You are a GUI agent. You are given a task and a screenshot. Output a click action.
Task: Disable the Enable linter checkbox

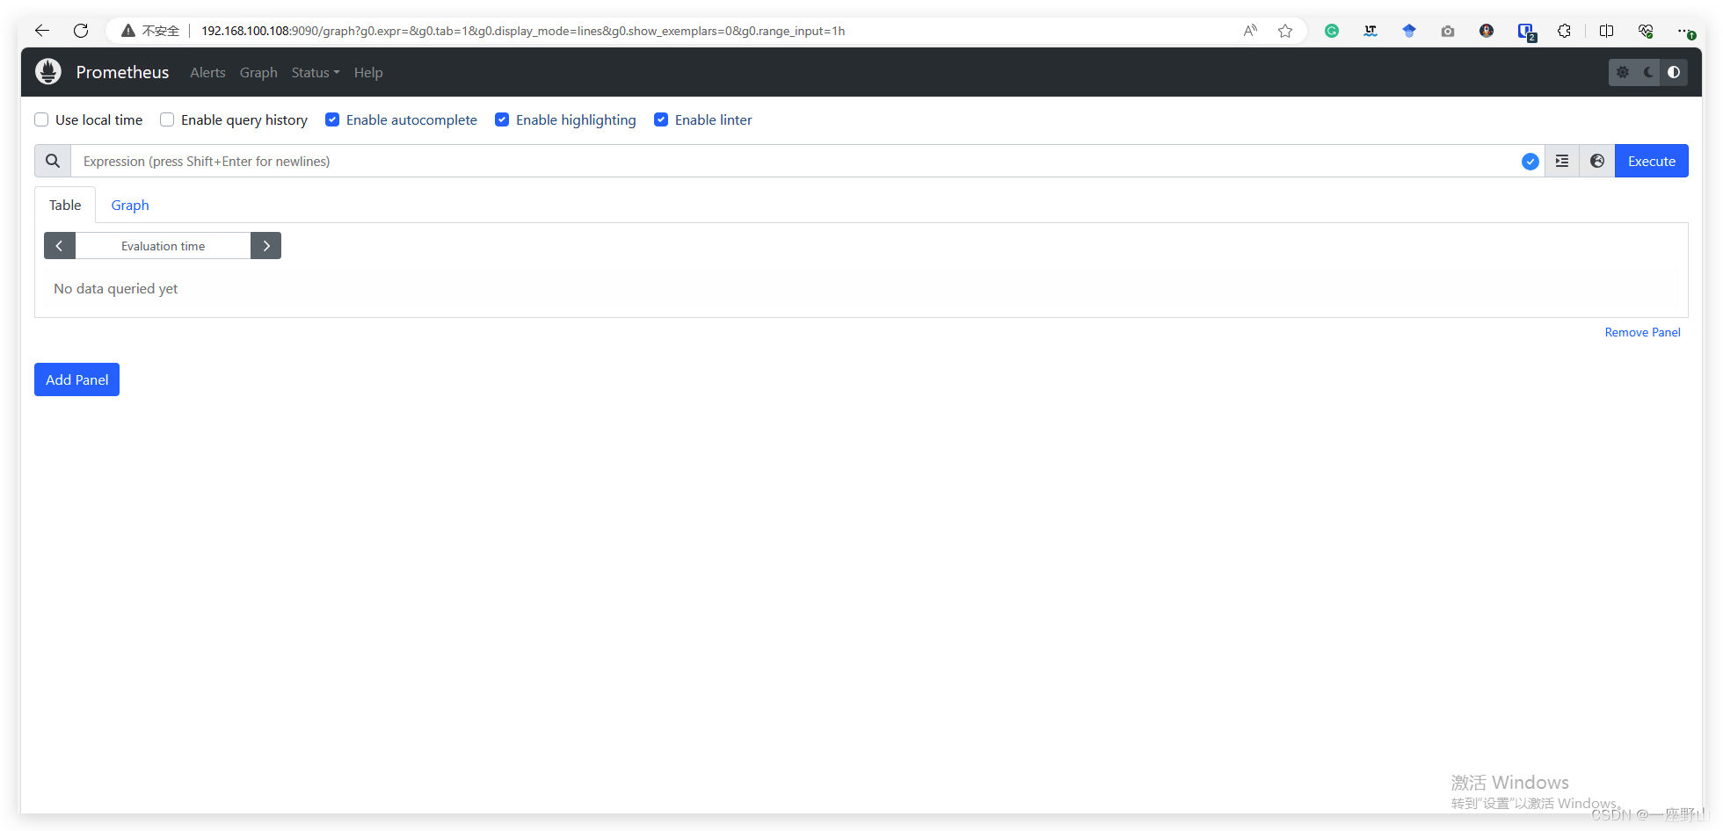click(661, 119)
